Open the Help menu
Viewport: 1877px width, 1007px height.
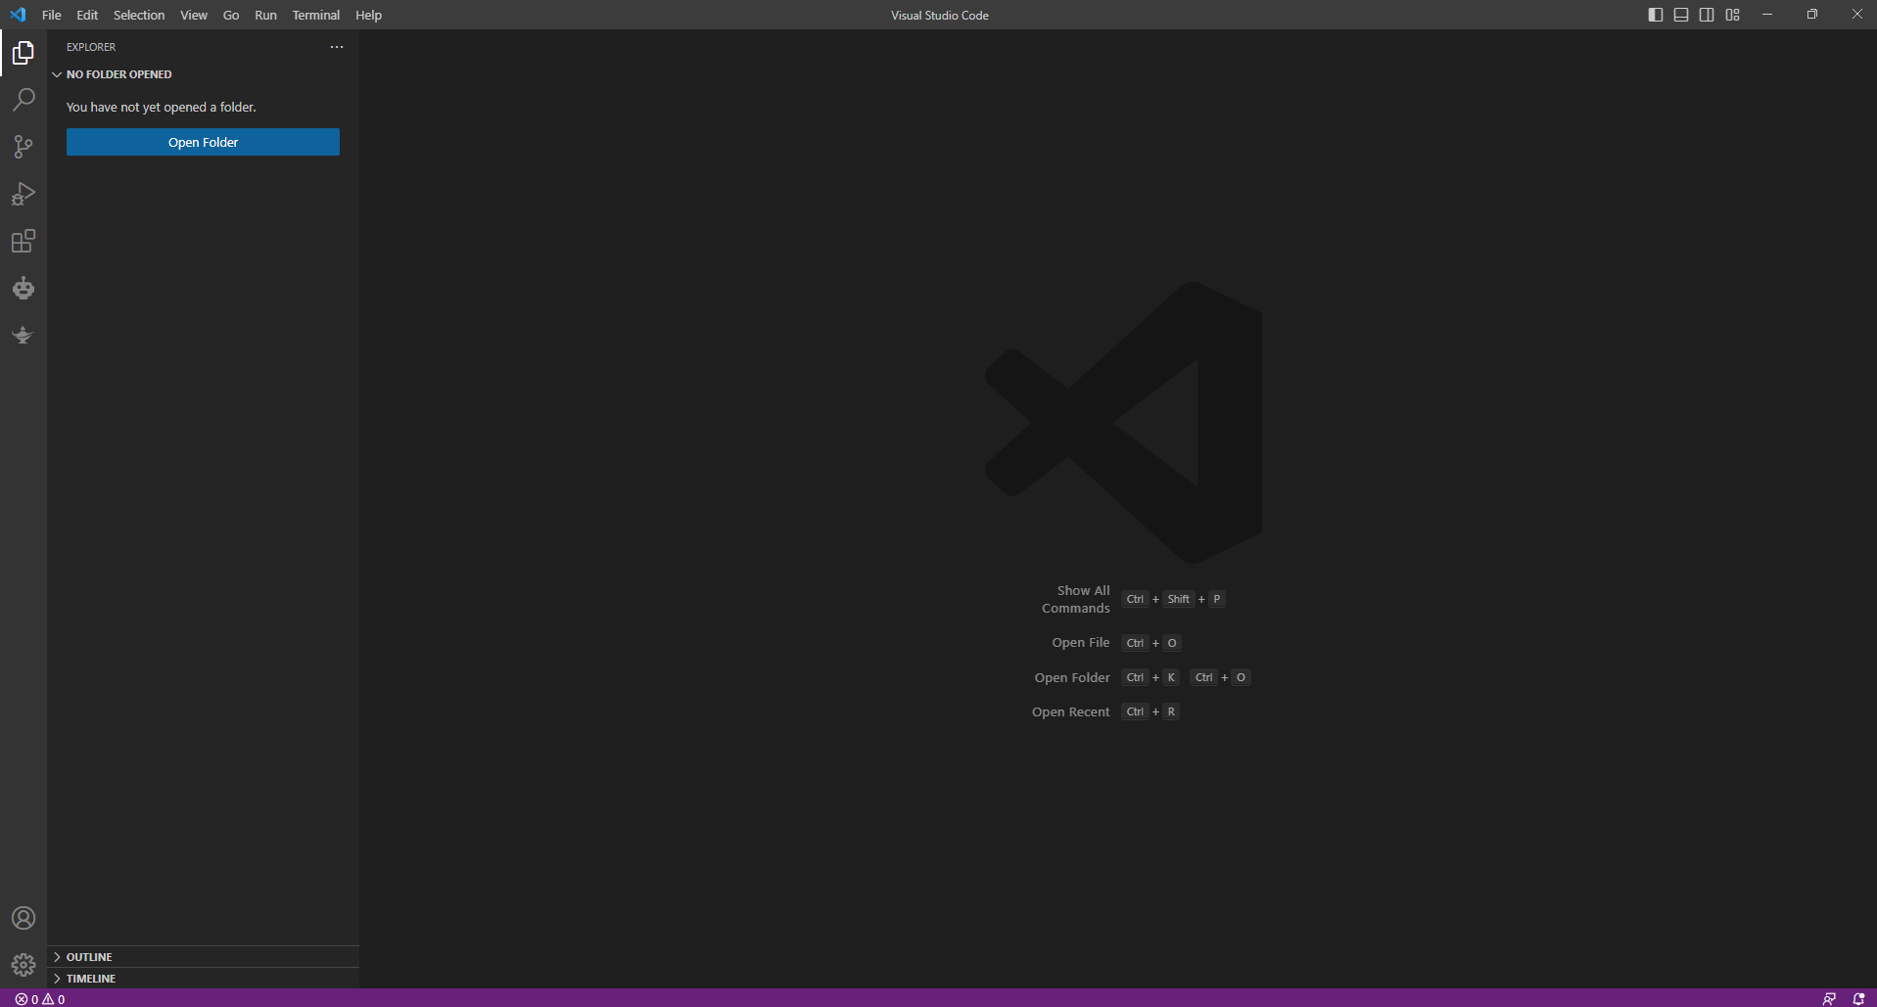click(368, 15)
